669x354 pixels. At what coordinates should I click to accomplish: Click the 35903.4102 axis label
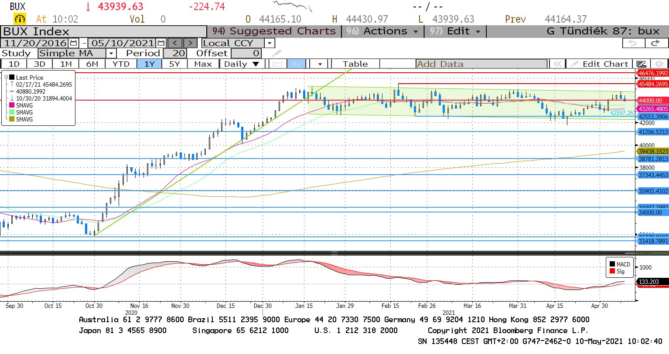tap(653, 191)
